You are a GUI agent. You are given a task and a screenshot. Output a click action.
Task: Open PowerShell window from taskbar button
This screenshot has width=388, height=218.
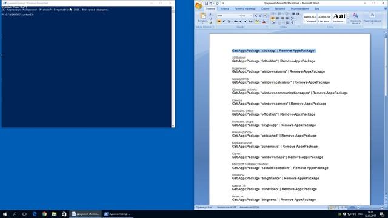tap(117, 214)
